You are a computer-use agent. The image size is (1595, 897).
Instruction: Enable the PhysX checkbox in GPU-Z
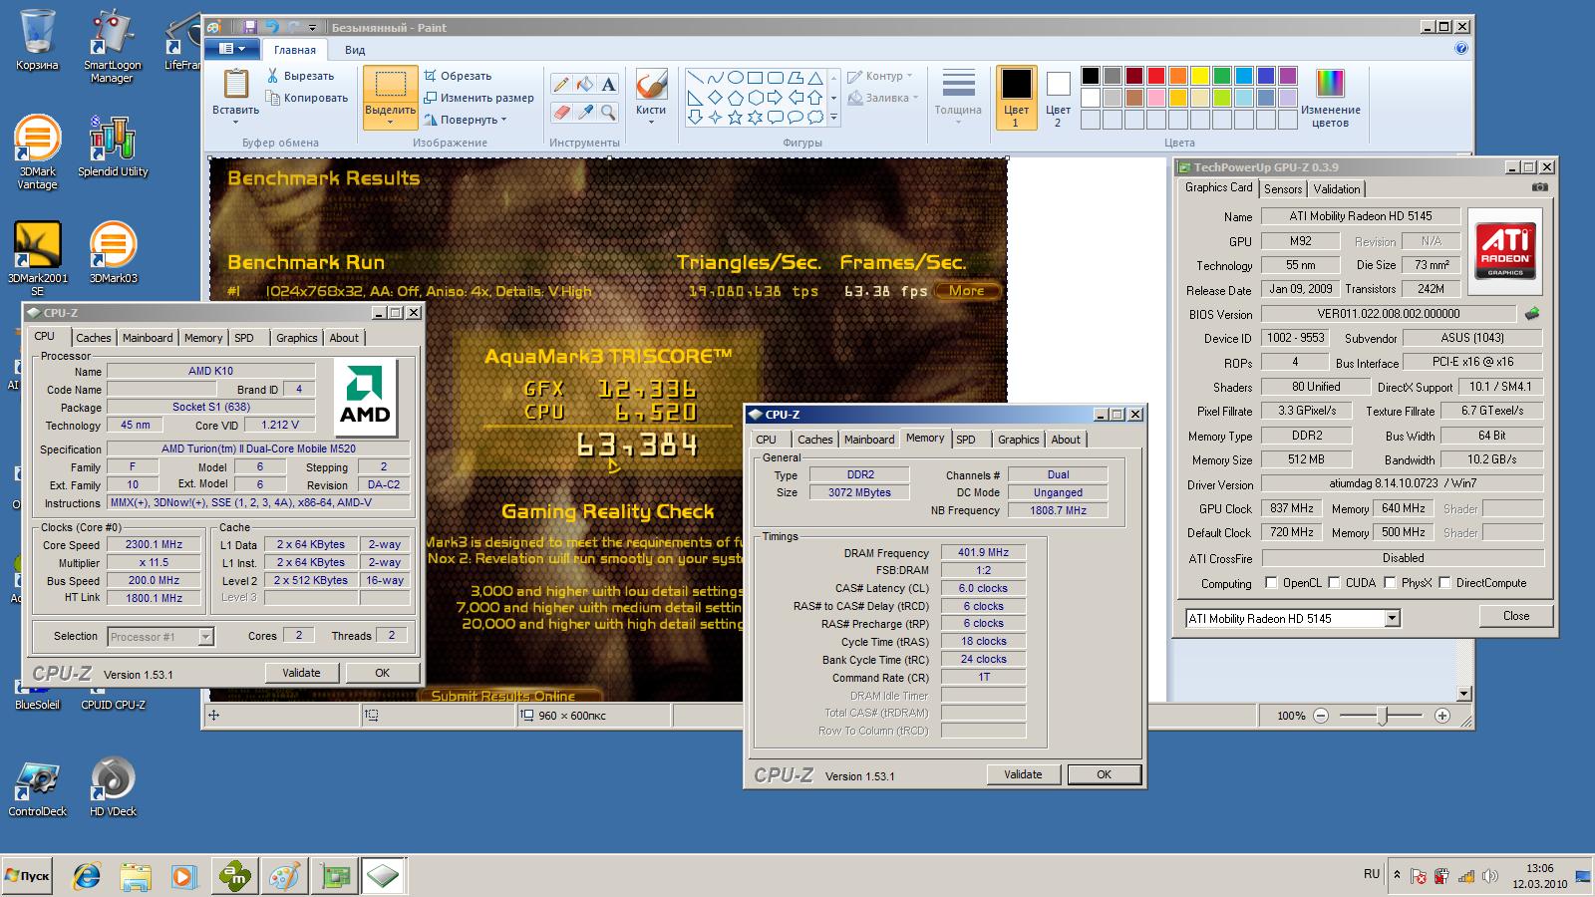pos(1390,583)
